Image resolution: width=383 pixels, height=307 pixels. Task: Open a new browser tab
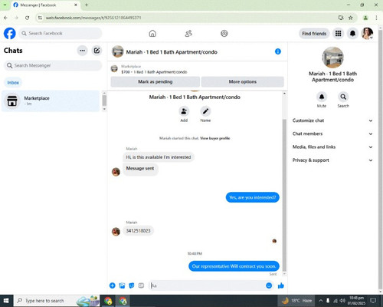87,5
